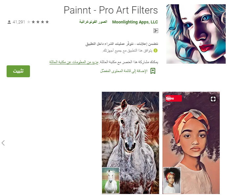This screenshot has height=195, width=229.
Task: Show previous screenshots with left chevron
Action: (x=3, y=143)
